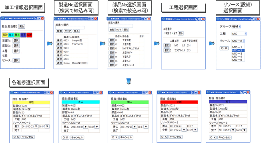Click OK in the リソース選択 window
The height and width of the screenshot is (144, 261).
pos(224,48)
